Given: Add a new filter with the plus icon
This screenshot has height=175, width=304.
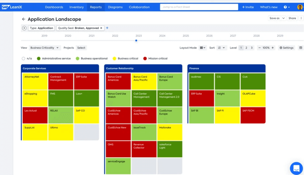Looking at the screenshot, I should coord(107,28).
